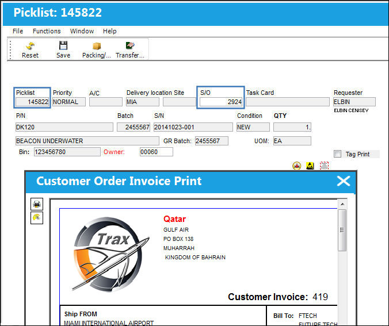Open the Help menu
The height and width of the screenshot is (326, 389).
coord(110,31)
